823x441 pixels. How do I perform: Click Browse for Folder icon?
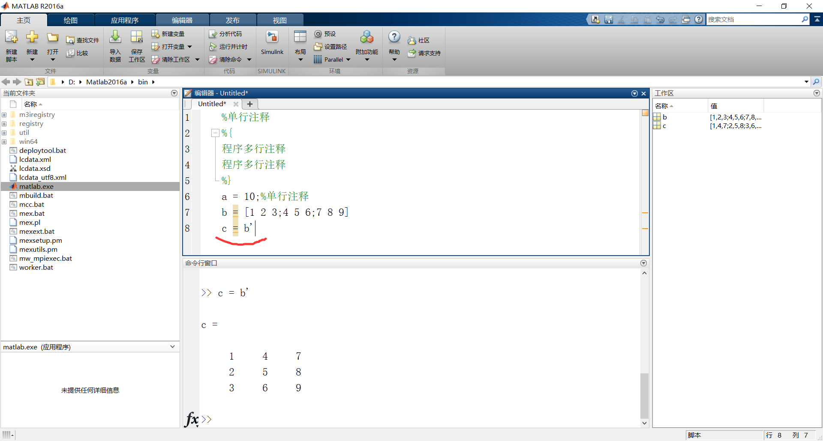click(x=40, y=82)
